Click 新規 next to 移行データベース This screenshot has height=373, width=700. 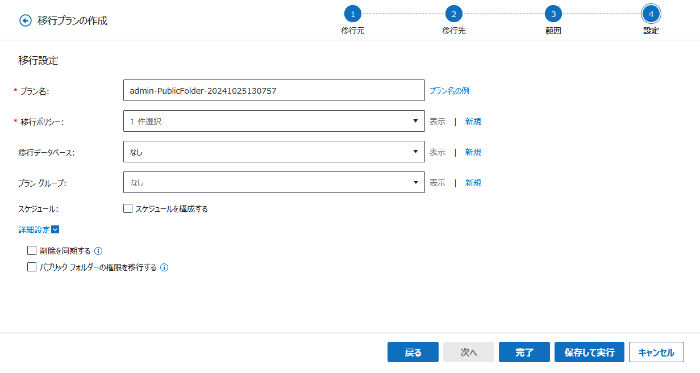point(473,152)
